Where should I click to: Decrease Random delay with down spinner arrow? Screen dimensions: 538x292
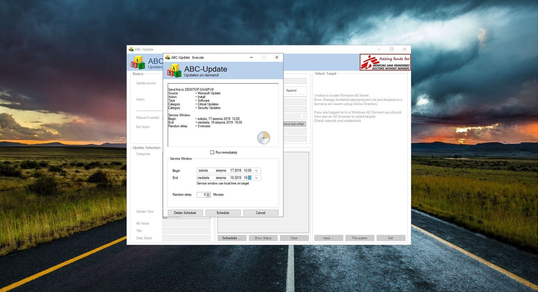pyautogui.click(x=208, y=196)
